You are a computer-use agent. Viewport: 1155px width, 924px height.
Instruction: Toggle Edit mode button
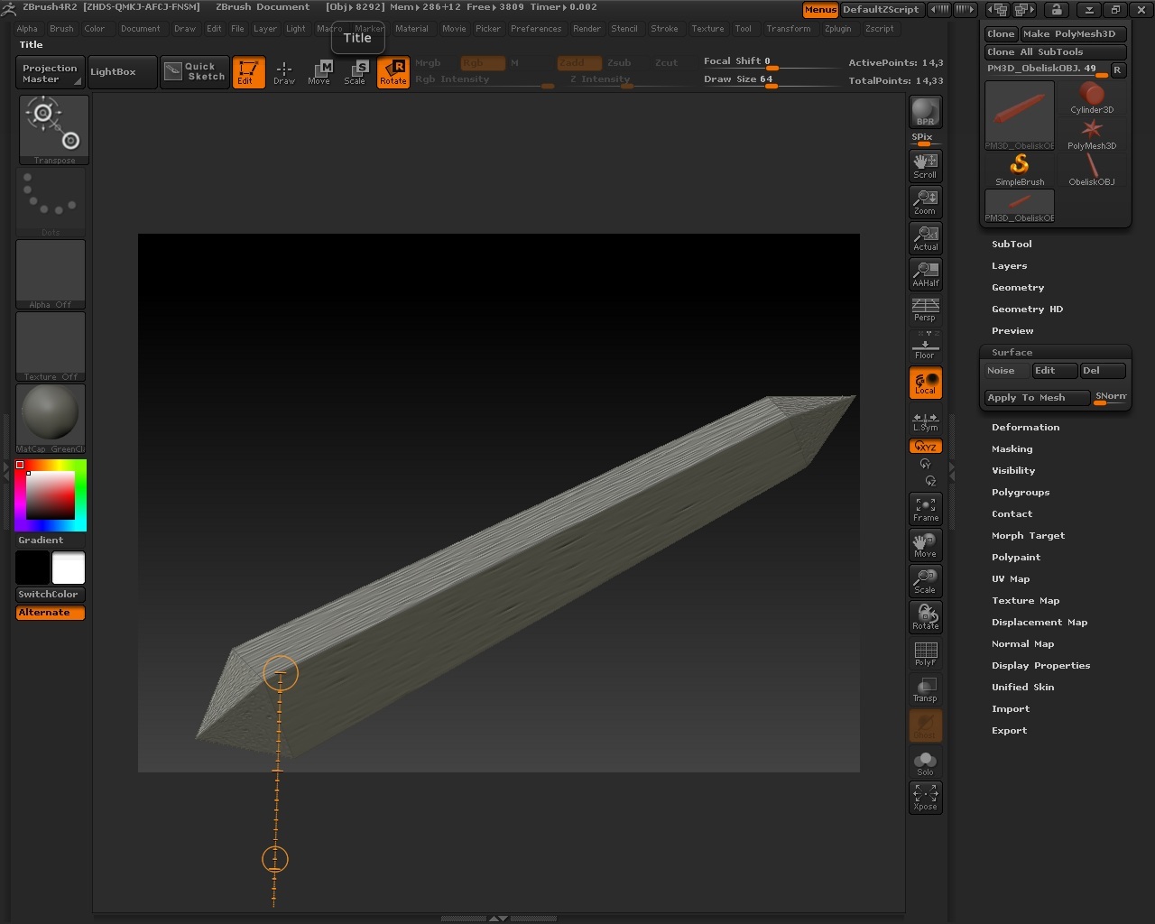coord(248,72)
